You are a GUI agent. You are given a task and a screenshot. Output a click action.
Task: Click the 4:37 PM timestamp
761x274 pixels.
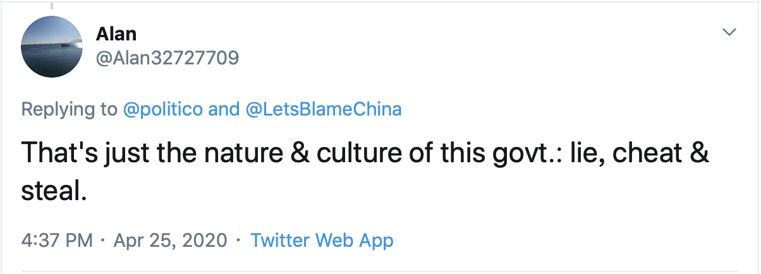[x=57, y=241]
